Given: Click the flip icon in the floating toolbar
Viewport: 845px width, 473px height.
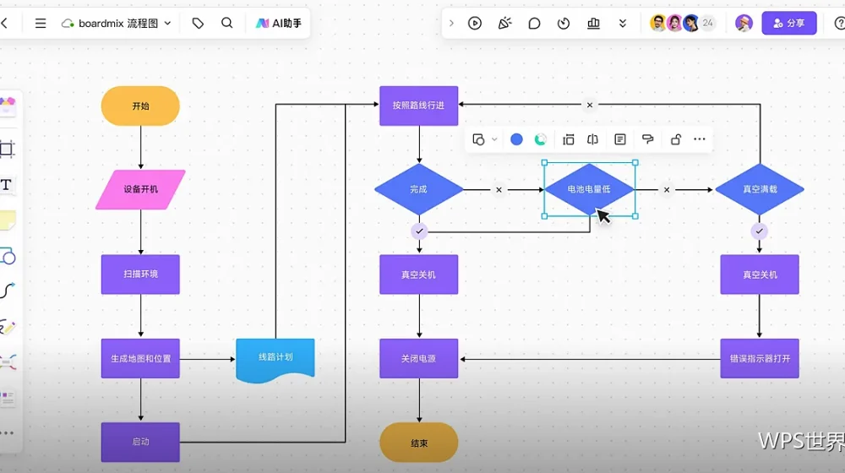Looking at the screenshot, I should click(x=593, y=139).
